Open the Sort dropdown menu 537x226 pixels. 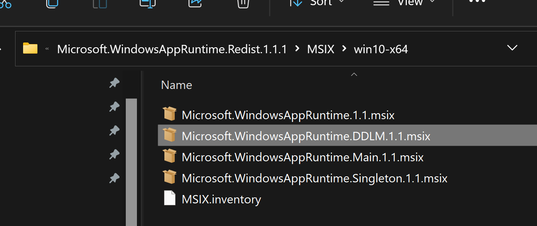[316, 3]
